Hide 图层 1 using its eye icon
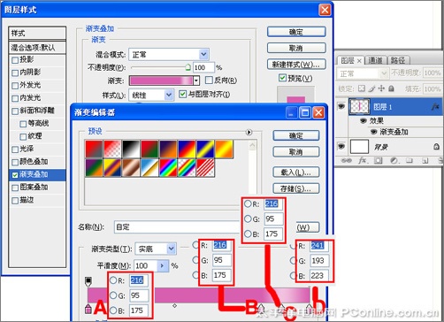This screenshot has height=322, width=444. coord(341,106)
